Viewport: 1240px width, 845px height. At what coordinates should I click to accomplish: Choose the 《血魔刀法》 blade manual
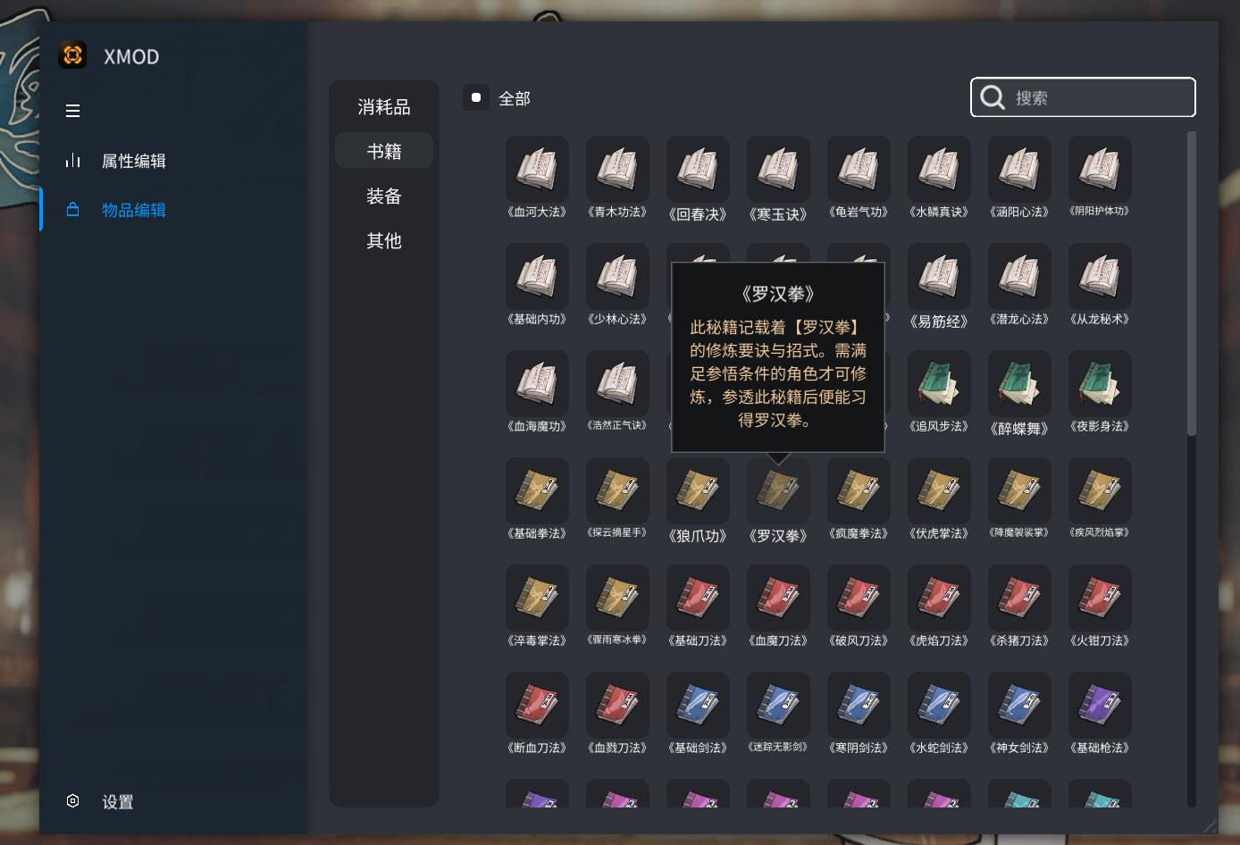coord(778,597)
